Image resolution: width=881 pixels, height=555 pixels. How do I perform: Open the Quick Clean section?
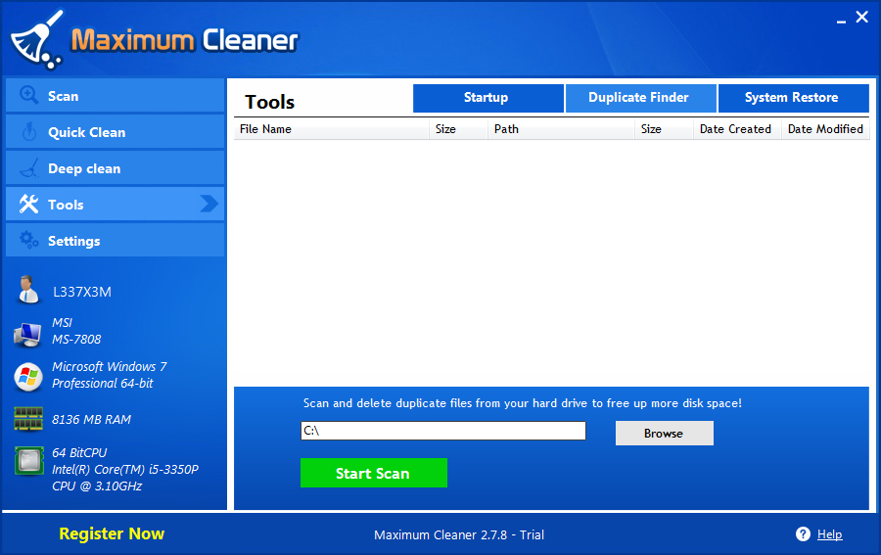coord(116,132)
